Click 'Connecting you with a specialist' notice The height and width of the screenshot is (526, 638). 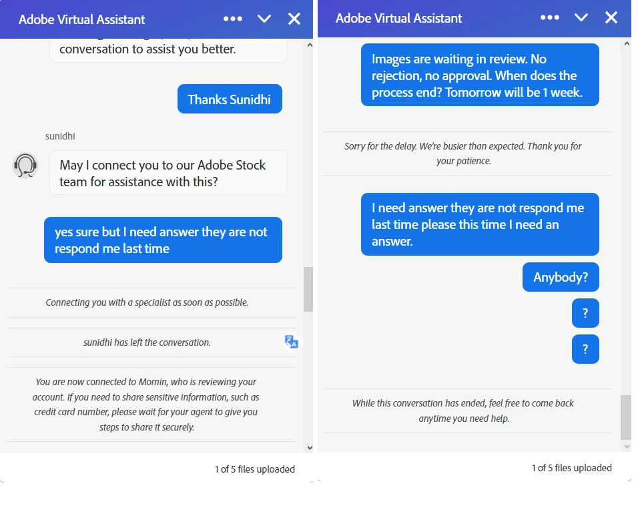pyautogui.click(x=147, y=302)
